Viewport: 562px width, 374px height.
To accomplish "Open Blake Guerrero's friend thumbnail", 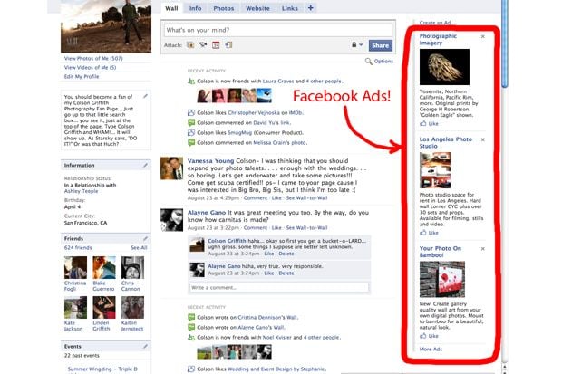I will pyautogui.click(x=104, y=267).
